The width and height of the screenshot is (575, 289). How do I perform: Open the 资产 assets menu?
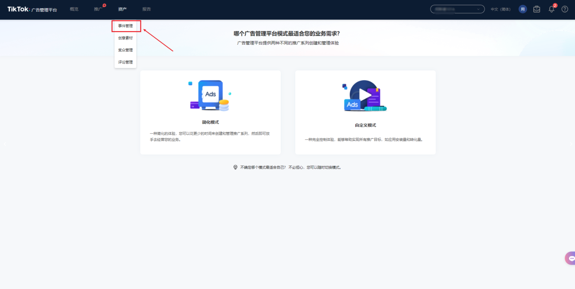pyautogui.click(x=122, y=9)
